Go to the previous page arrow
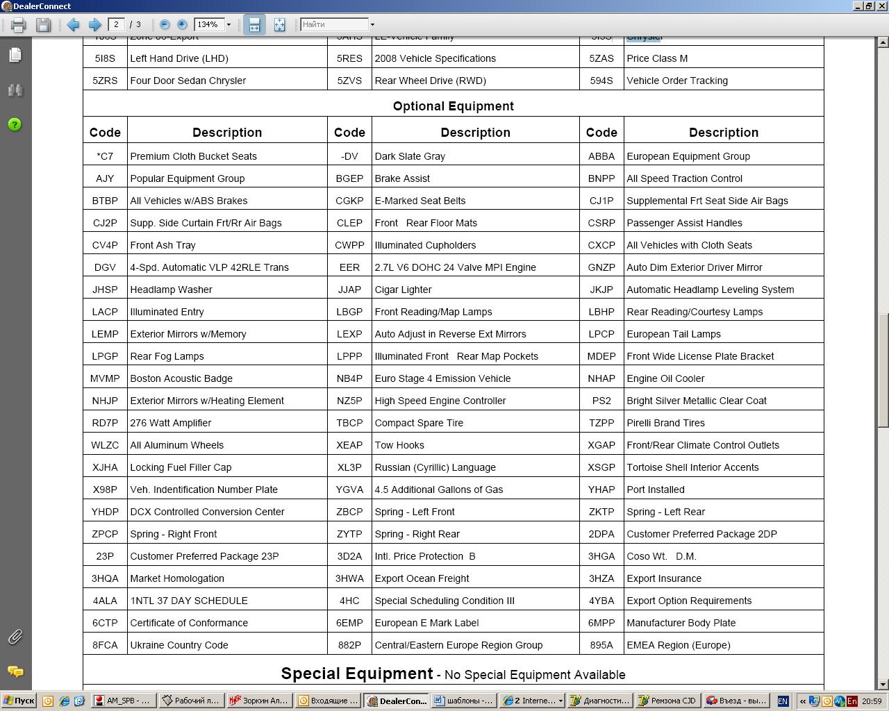The height and width of the screenshot is (711, 889). [73, 25]
